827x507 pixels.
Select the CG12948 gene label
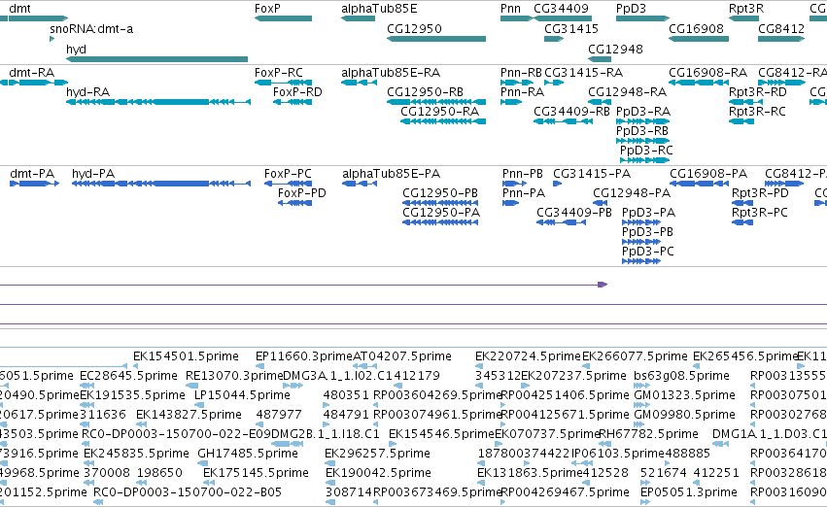[x=615, y=49]
